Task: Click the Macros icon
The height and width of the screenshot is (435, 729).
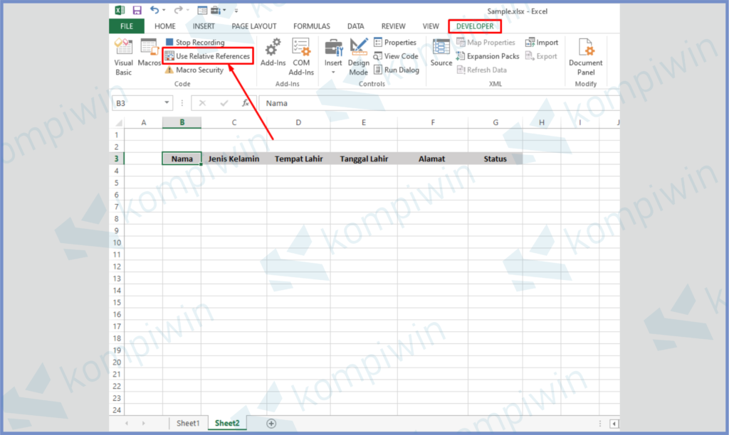Action: pyautogui.click(x=149, y=54)
